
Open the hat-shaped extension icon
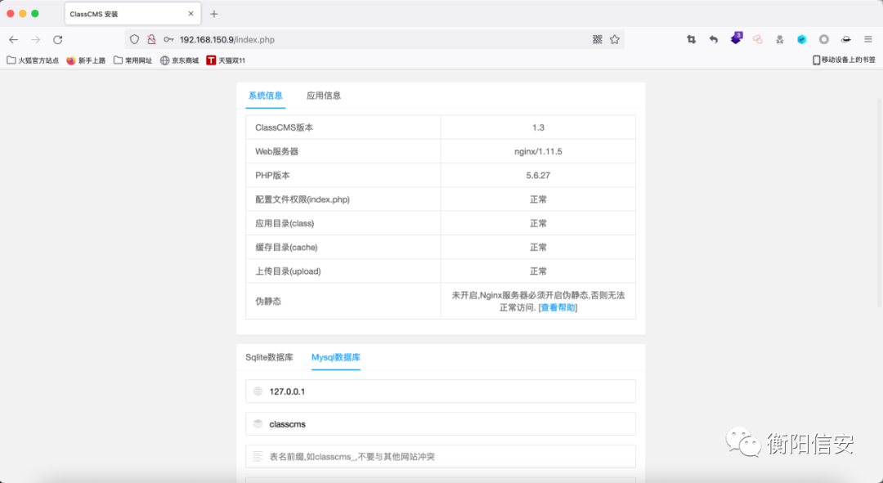tap(846, 39)
